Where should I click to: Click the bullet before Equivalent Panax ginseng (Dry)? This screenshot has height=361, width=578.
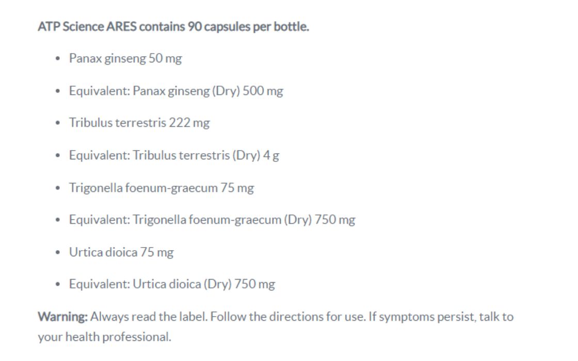[x=58, y=92]
